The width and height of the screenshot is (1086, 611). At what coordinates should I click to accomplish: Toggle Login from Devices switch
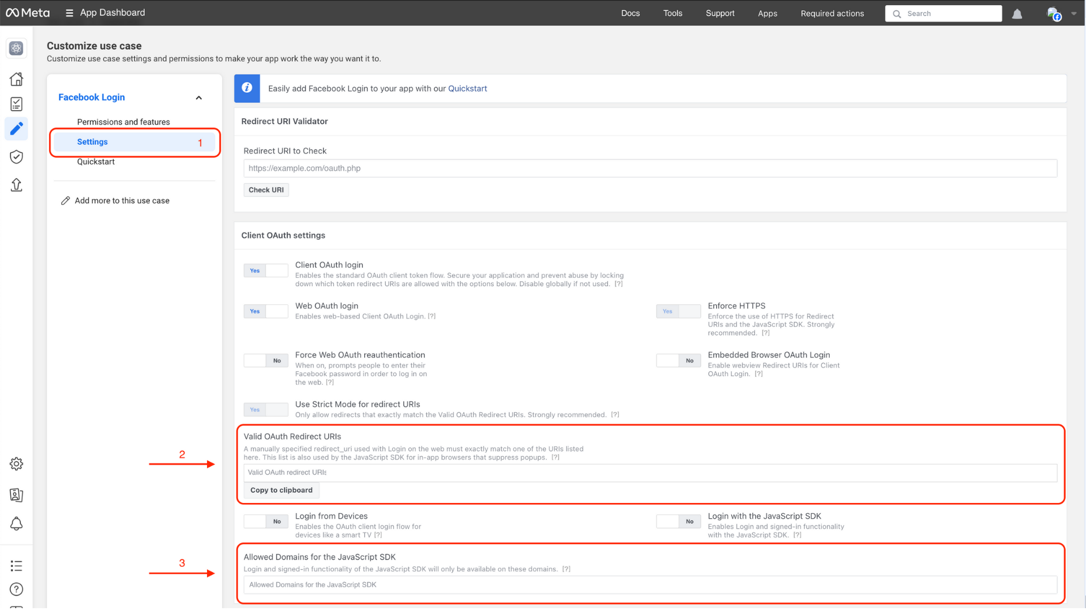tap(266, 522)
